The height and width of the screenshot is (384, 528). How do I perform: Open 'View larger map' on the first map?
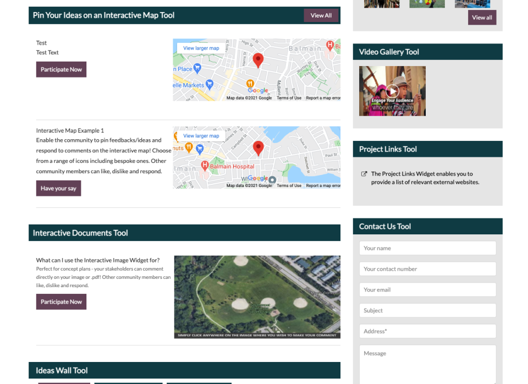click(x=201, y=47)
